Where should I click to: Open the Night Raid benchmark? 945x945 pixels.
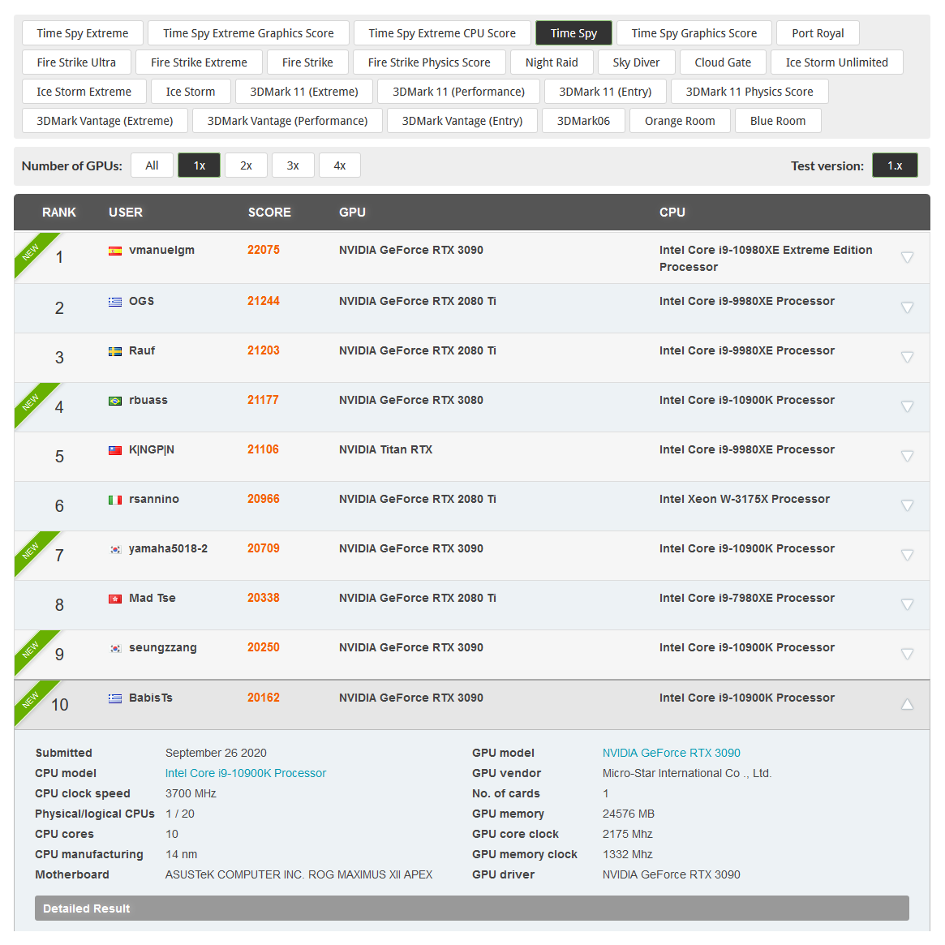tap(552, 62)
